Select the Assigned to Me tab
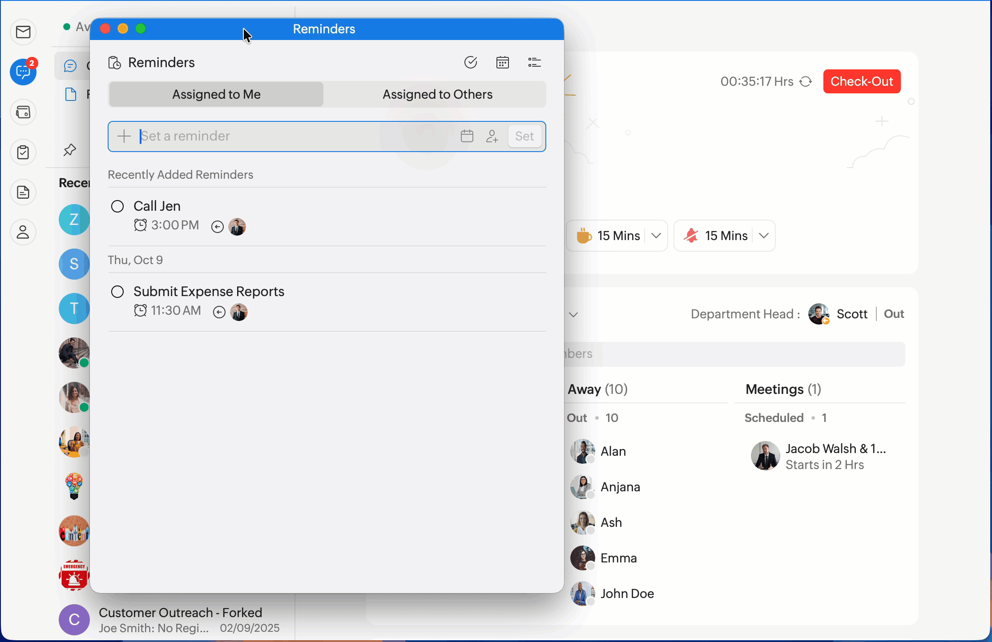 click(216, 94)
